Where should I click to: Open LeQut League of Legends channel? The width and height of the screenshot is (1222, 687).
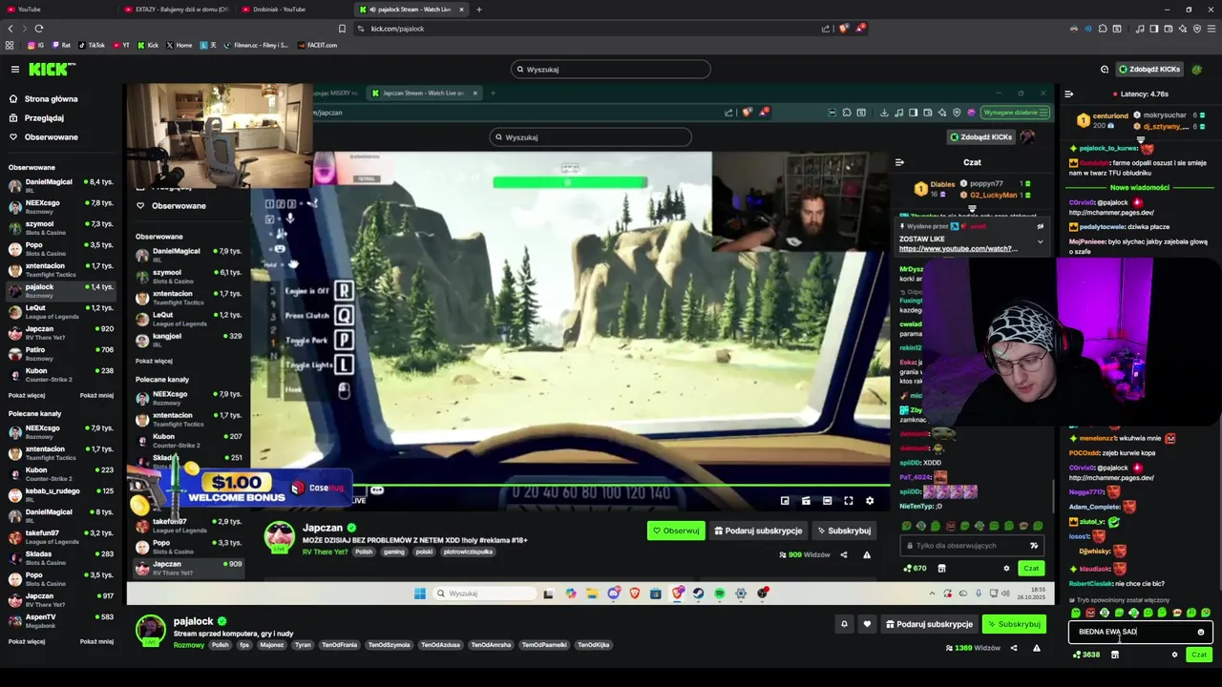pyautogui.click(x=59, y=311)
